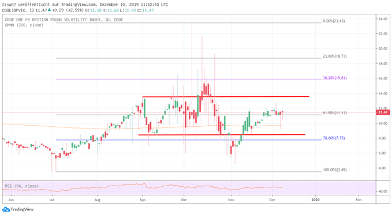Select the 38.20%(15.81) Fibonacci level label
Viewport: 392px width, 215px height.
coord(334,78)
